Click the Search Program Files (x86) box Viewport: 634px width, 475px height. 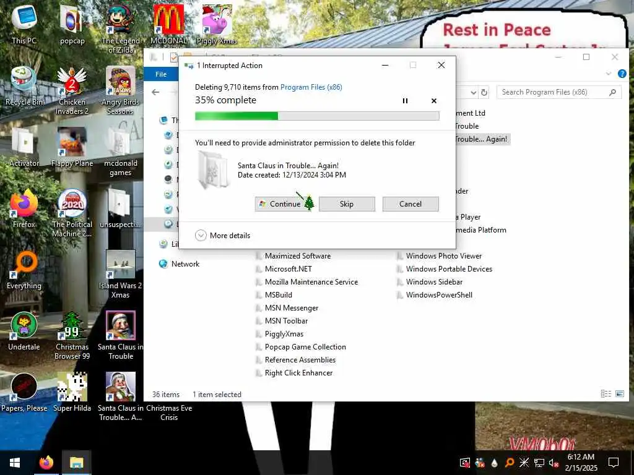click(559, 92)
